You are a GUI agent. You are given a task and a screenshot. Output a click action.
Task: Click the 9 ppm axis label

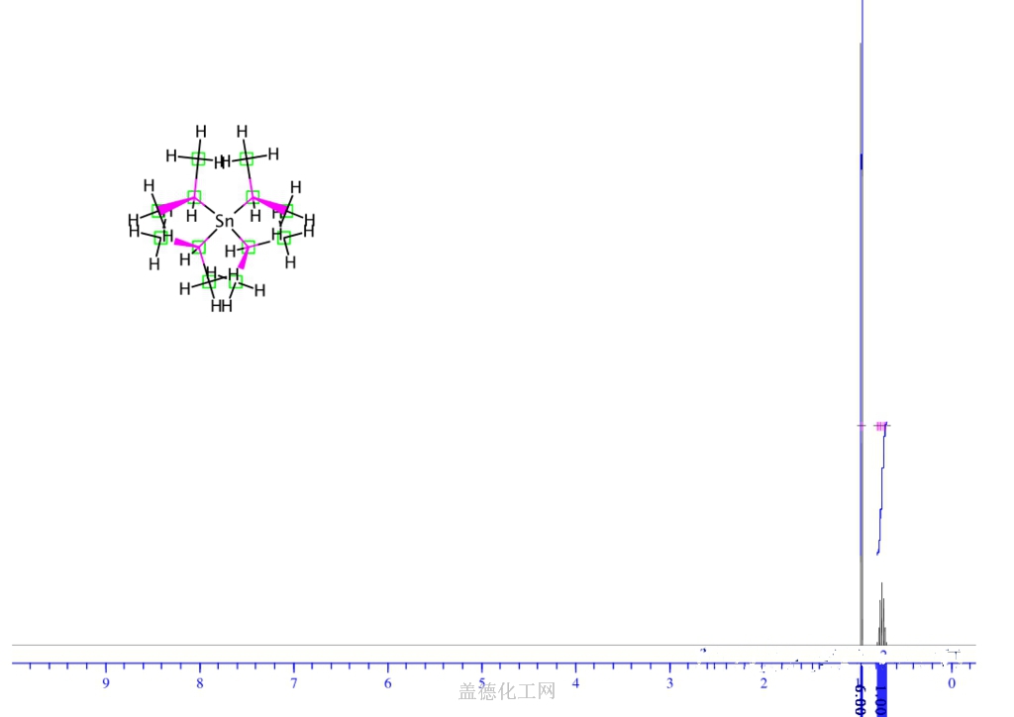click(x=106, y=683)
